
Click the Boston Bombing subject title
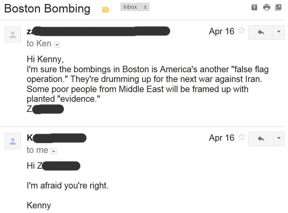[x=47, y=9]
